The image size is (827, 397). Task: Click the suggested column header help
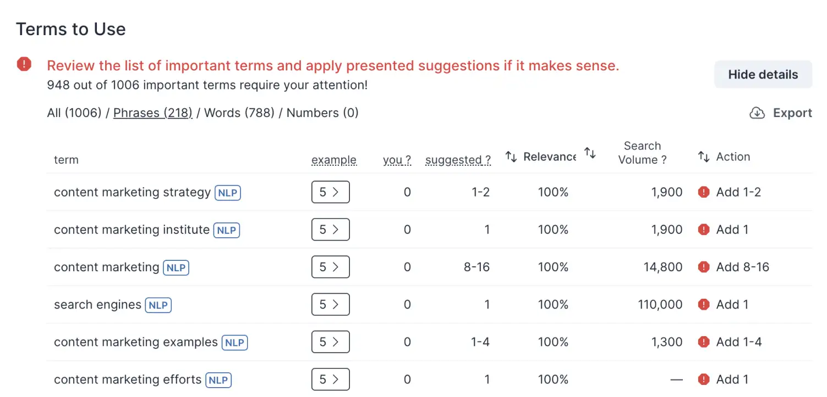(458, 160)
